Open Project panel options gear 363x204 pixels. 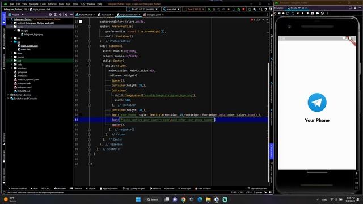pyautogui.click(x=66, y=15)
